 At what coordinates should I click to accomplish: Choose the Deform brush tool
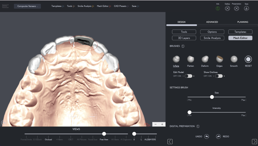click(x=205, y=59)
